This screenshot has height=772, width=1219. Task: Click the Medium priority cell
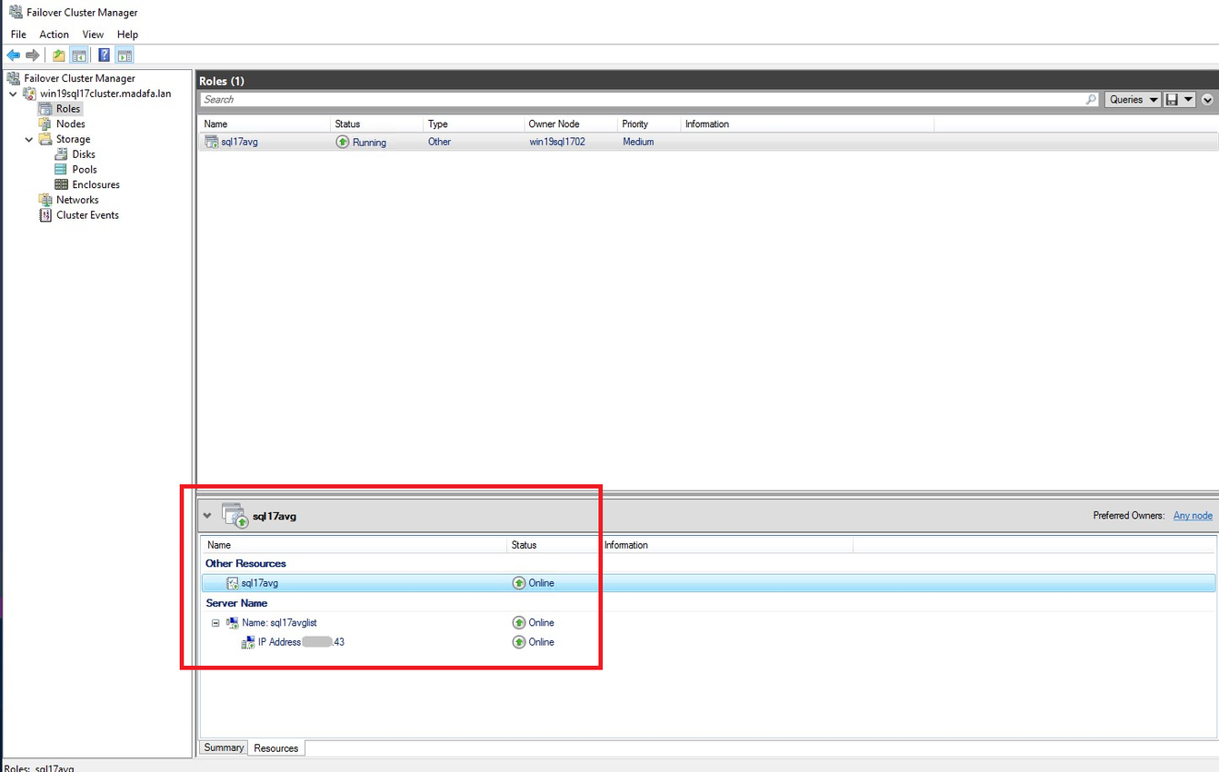(x=638, y=142)
